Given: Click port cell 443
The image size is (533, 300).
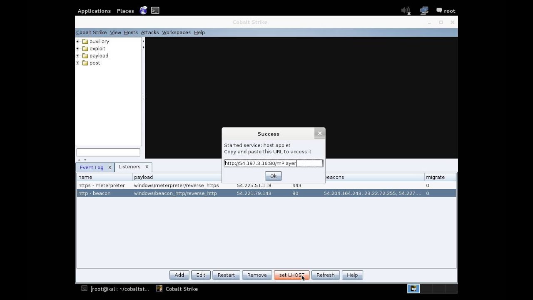Looking at the screenshot, I should click(x=296, y=185).
